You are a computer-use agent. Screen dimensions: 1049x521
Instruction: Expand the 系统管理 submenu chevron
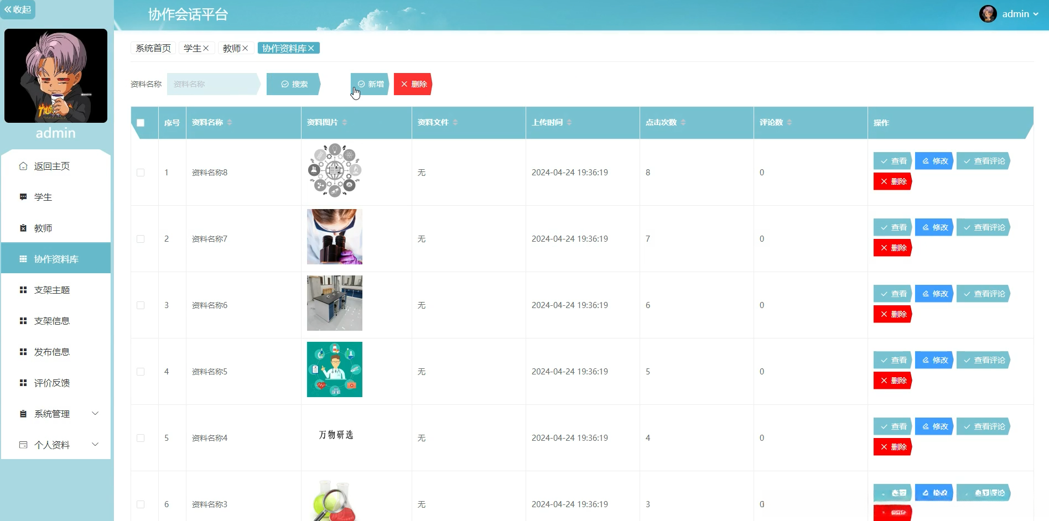95,414
